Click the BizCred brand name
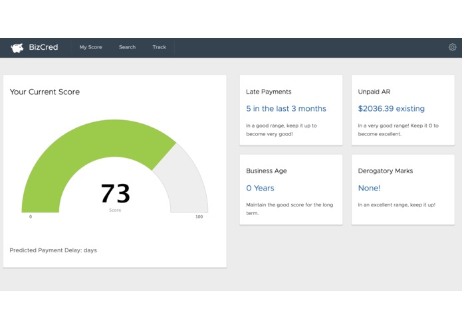The height and width of the screenshot is (328, 462). (x=43, y=47)
